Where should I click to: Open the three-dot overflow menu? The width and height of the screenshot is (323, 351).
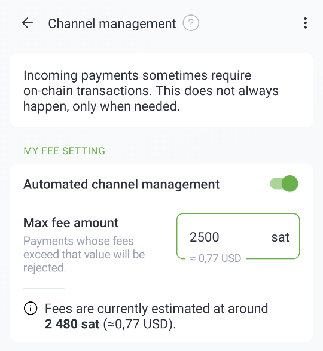306,23
